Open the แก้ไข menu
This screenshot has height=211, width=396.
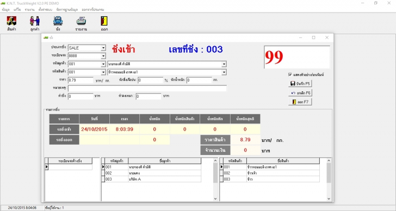pyautogui.click(x=17, y=10)
